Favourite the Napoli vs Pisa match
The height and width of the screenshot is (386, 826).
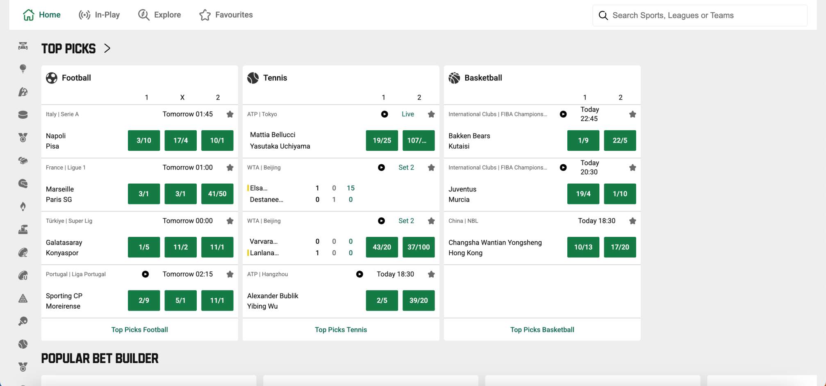(230, 114)
